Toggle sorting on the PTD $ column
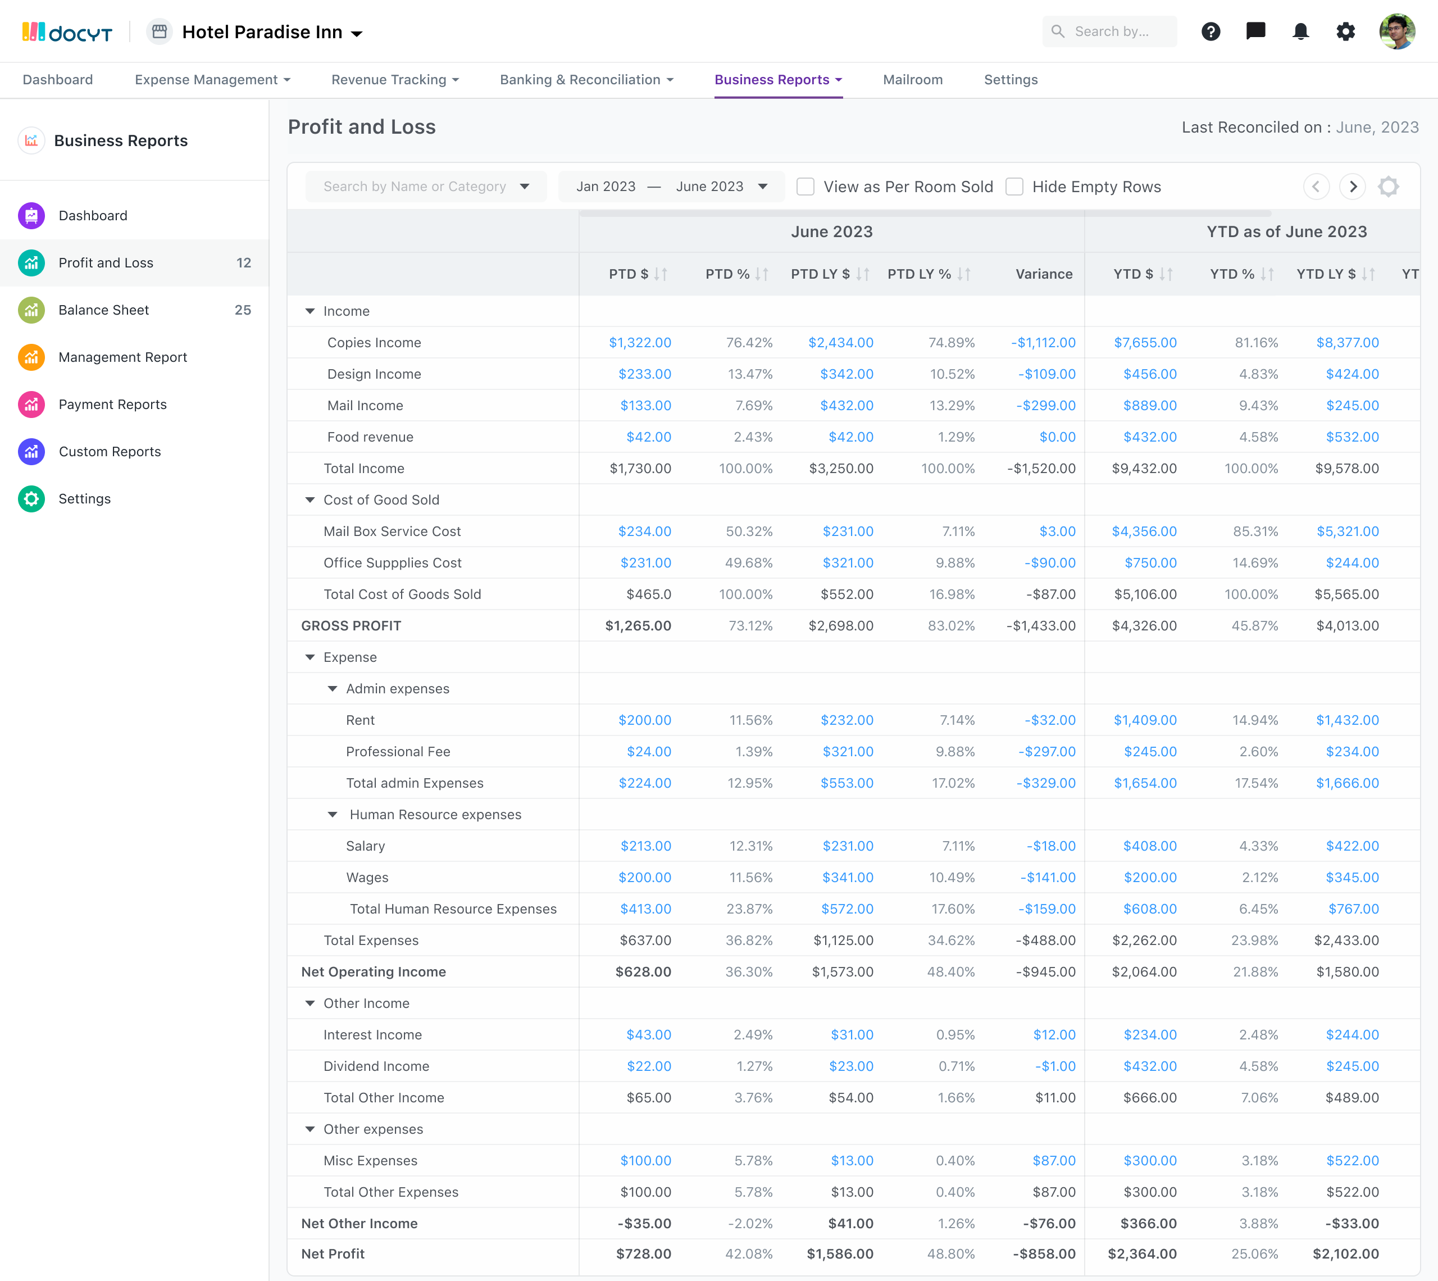Viewport: 1438px width, 1281px height. coord(661,275)
